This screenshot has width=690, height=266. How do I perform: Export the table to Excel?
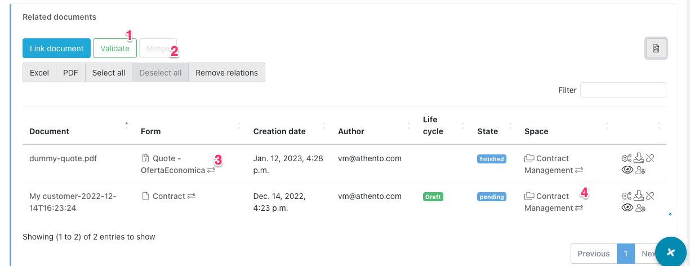[39, 73]
